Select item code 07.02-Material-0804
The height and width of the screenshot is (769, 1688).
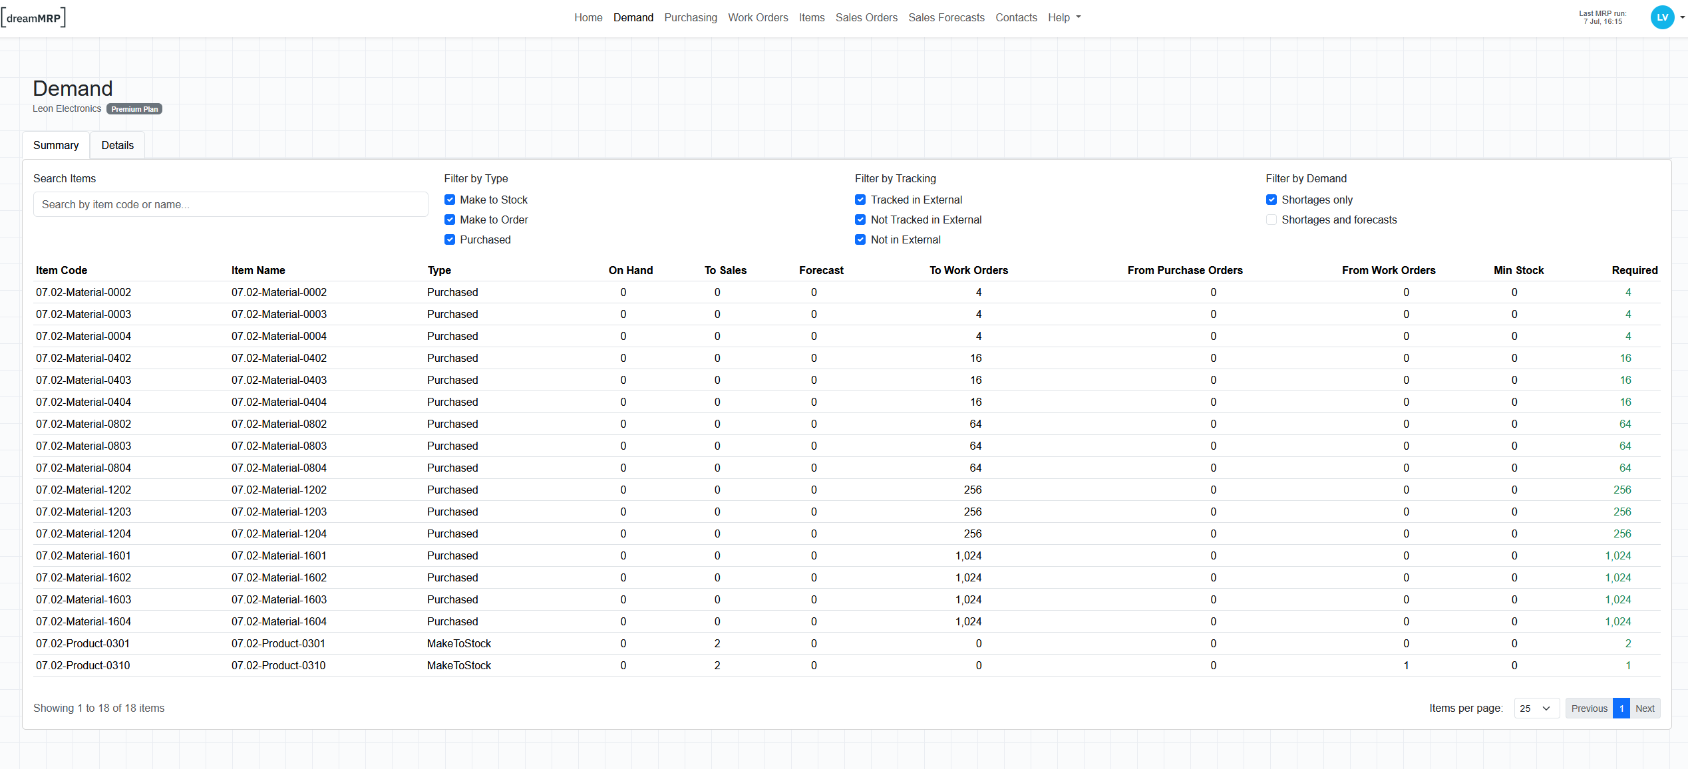tap(84, 468)
